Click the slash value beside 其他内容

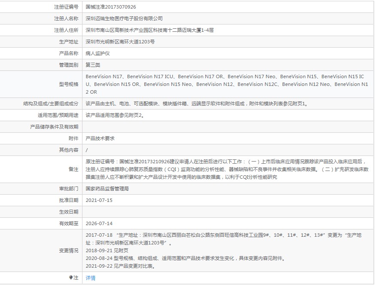pos(87,150)
